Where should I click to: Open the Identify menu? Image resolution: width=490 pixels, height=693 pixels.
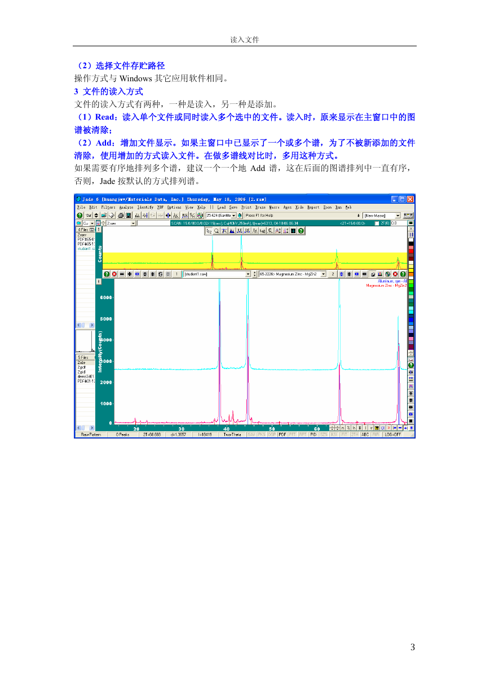145,207
